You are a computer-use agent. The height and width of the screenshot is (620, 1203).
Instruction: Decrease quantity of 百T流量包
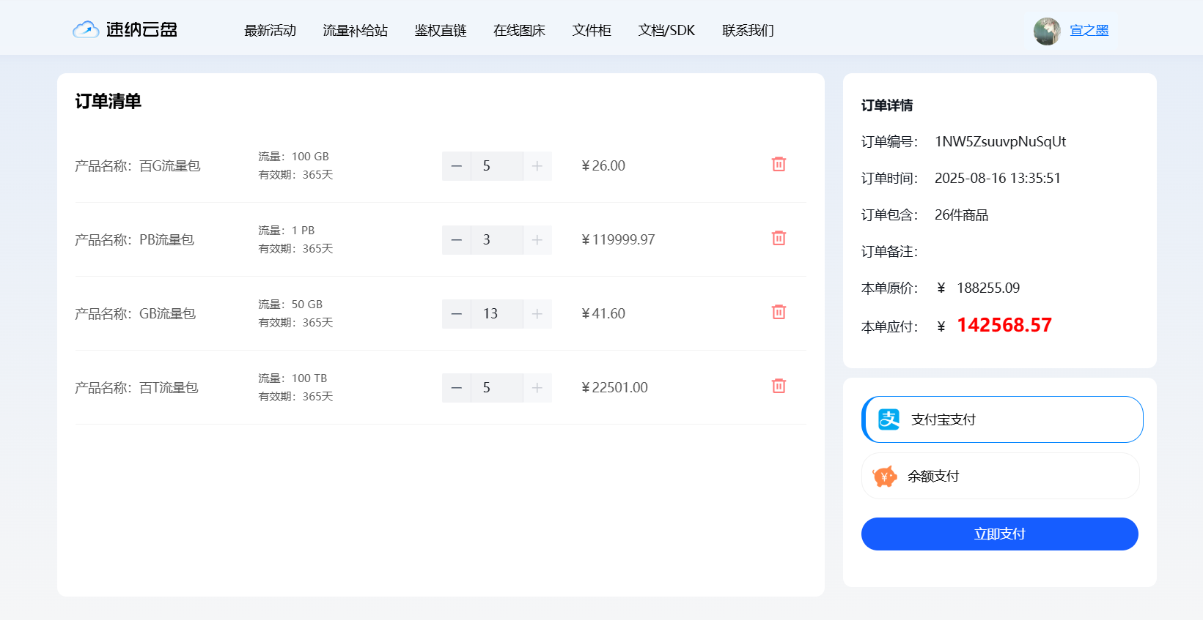(x=457, y=388)
